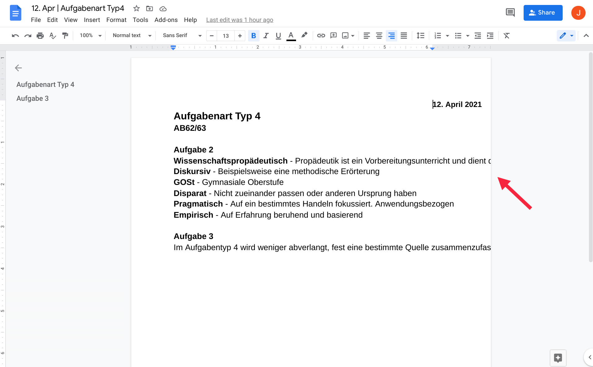Click the Explore button at bottom right
The width and height of the screenshot is (593, 367).
pos(558,358)
